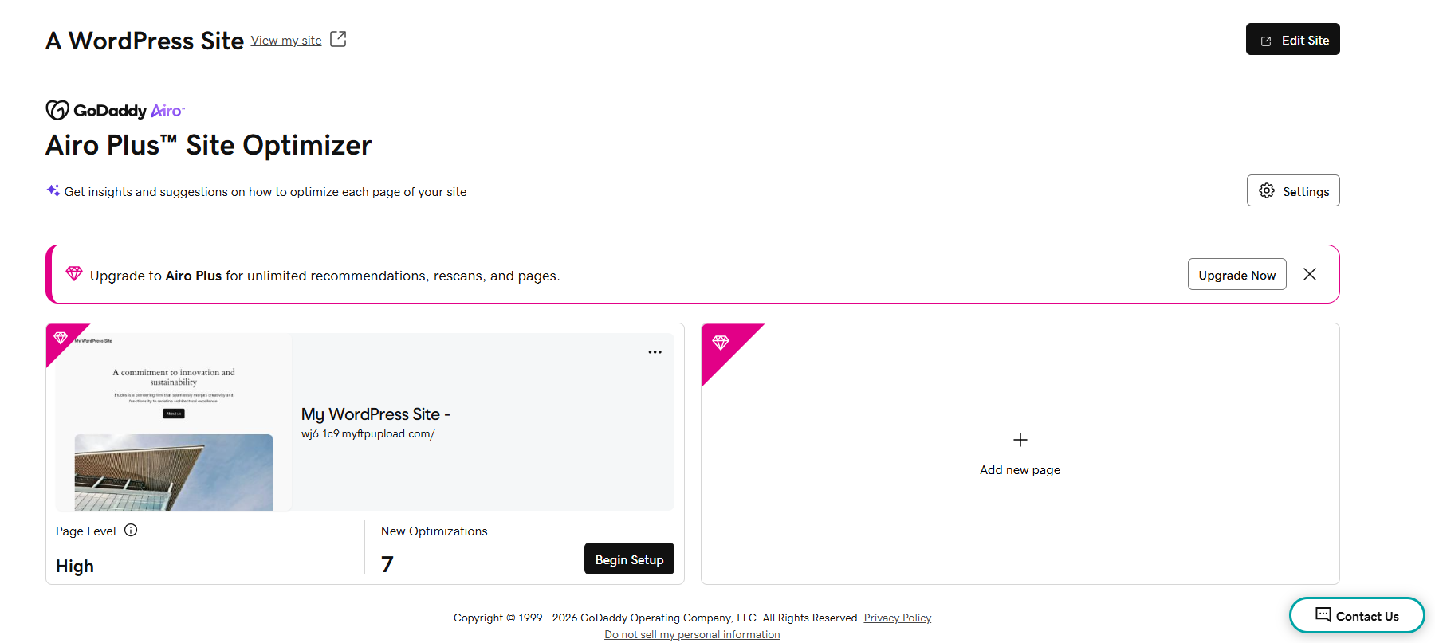Click the GoDaddy Airo logo
The image size is (1435, 643).
(x=115, y=110)
